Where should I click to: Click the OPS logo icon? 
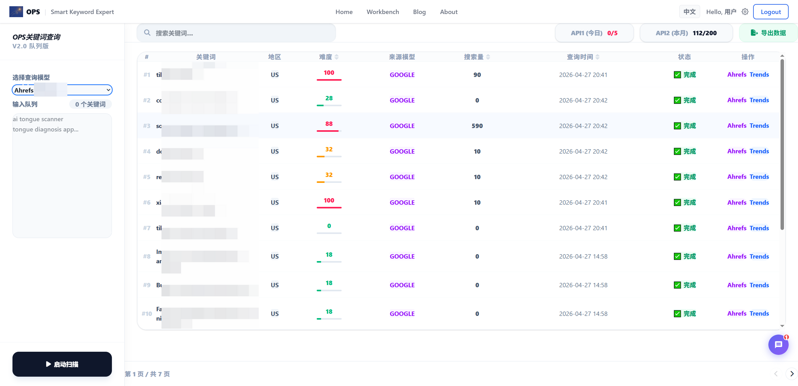(16, 12)
